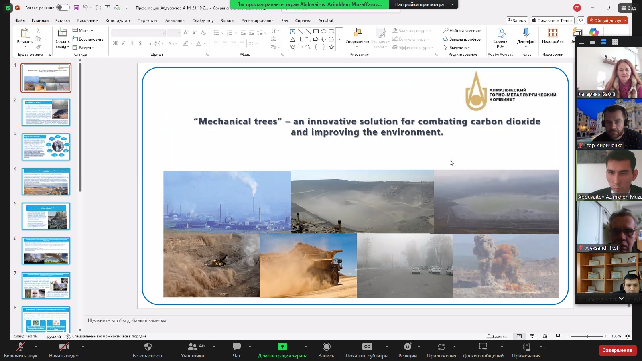The image size is (642, 361).
Task: Start Zoom recording with Record icon
Action: [326, 347]
